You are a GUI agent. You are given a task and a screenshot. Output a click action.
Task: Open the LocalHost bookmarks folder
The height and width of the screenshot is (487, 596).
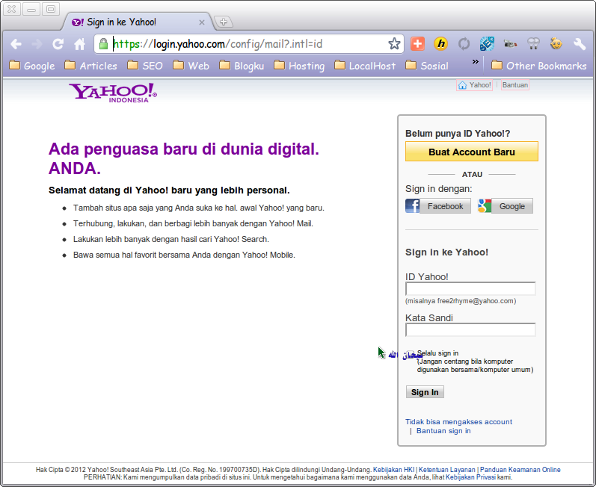point(365,66)
